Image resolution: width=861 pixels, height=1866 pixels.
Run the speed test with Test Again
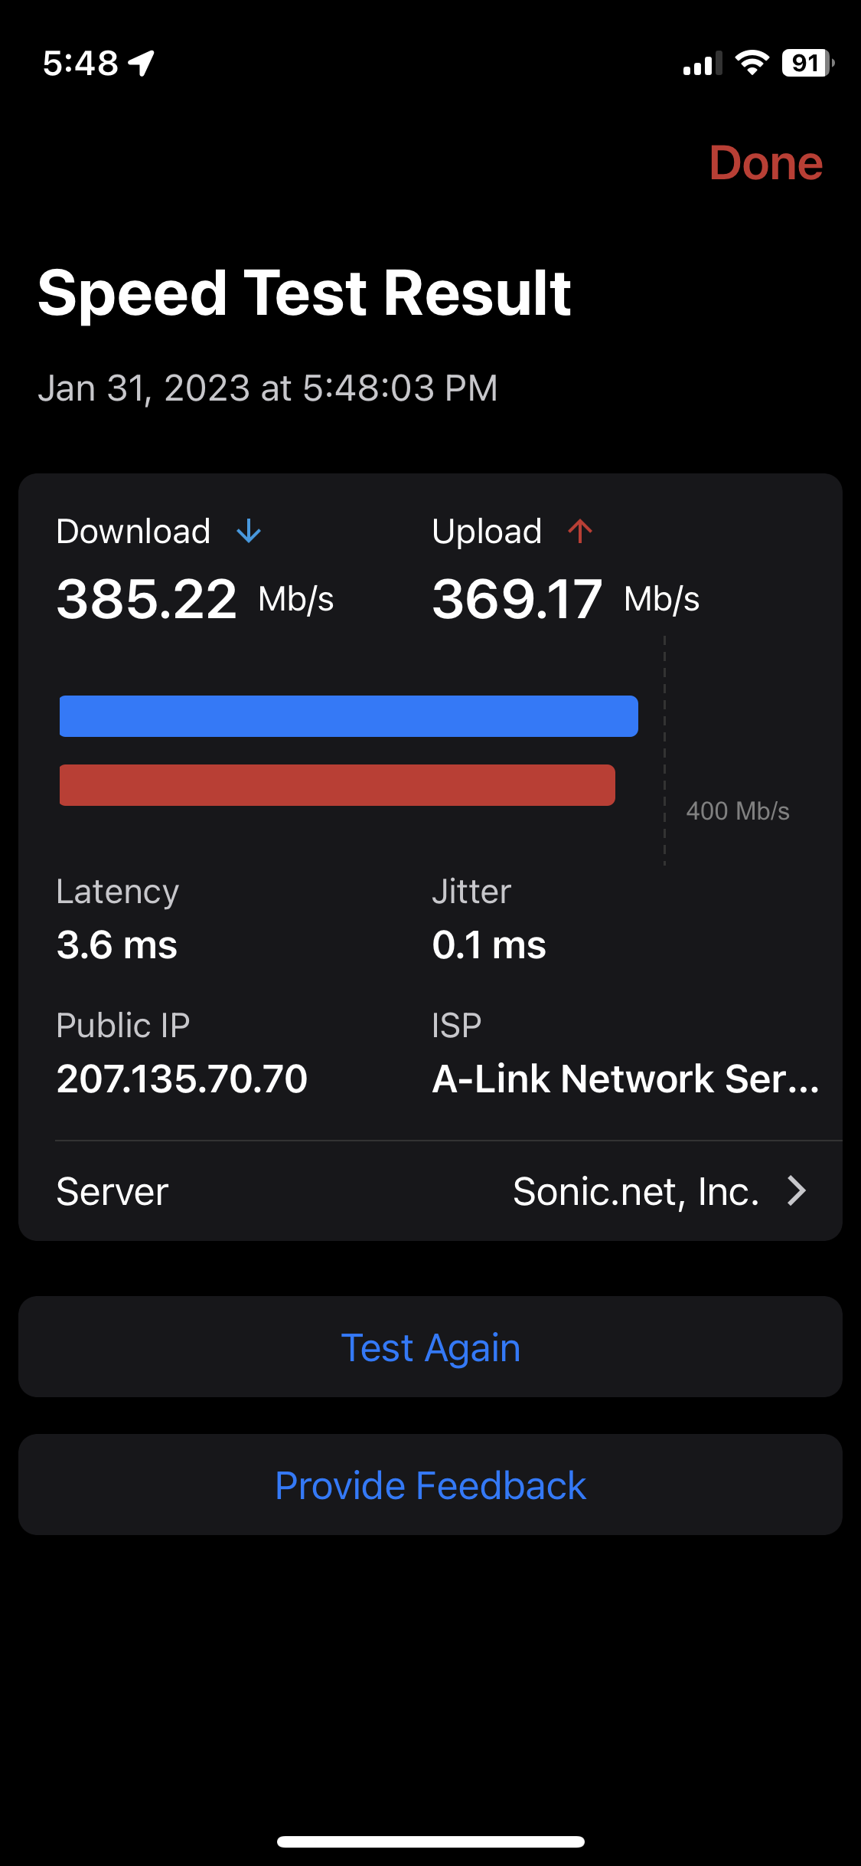point(430,1347)
